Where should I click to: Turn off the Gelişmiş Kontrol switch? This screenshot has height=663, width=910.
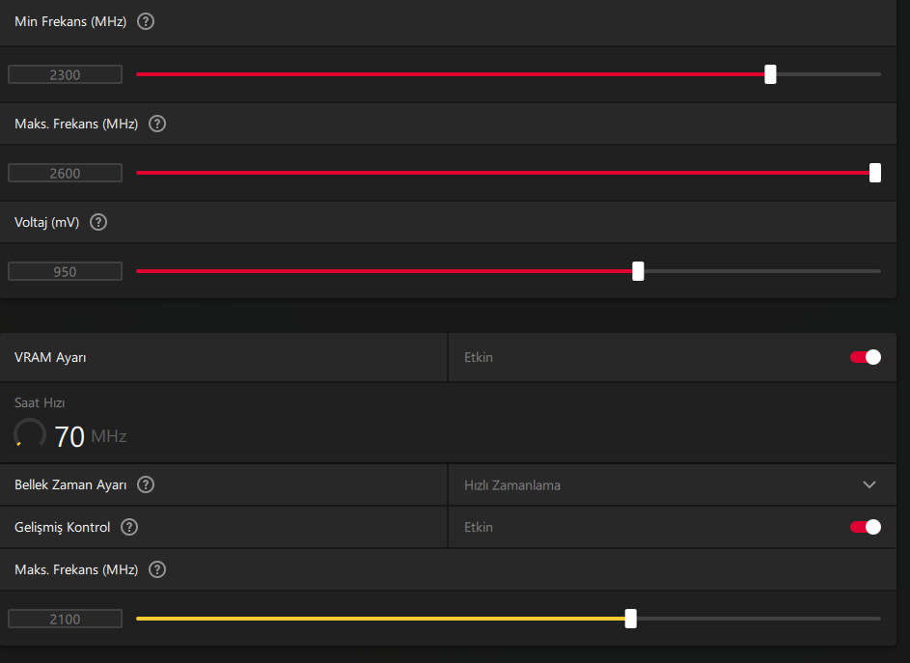coord(865,527)
